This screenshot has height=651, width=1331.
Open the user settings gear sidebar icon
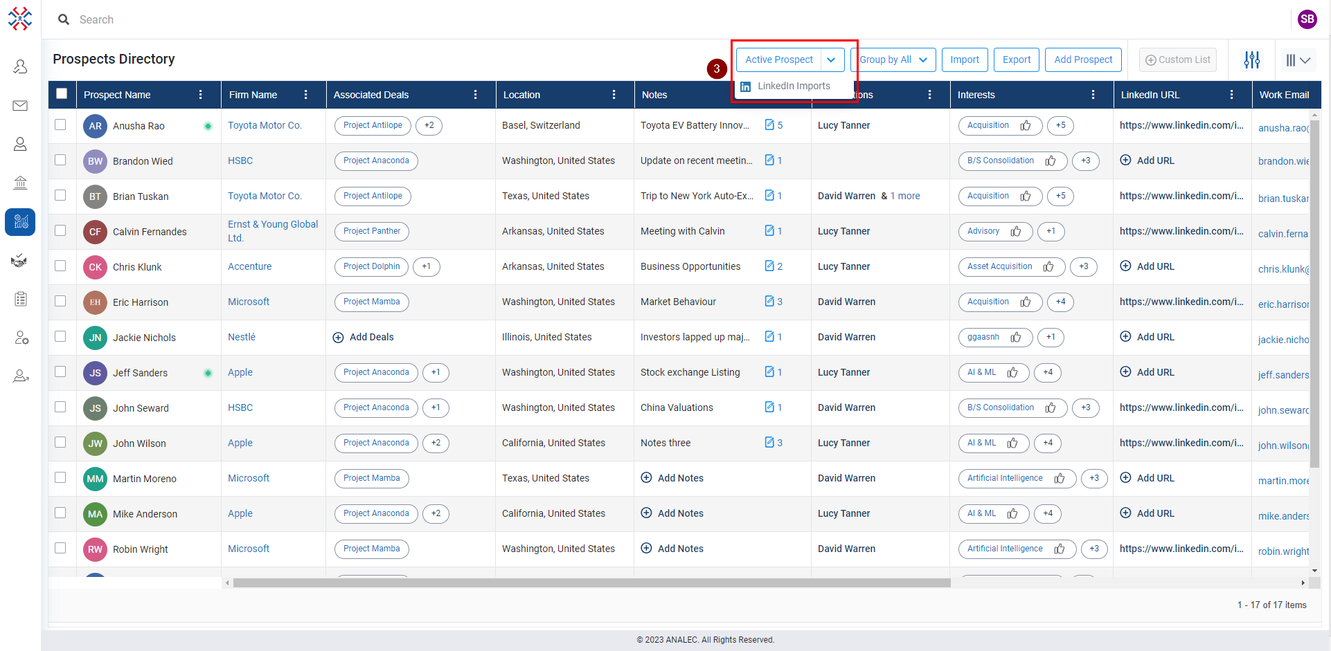21,338
